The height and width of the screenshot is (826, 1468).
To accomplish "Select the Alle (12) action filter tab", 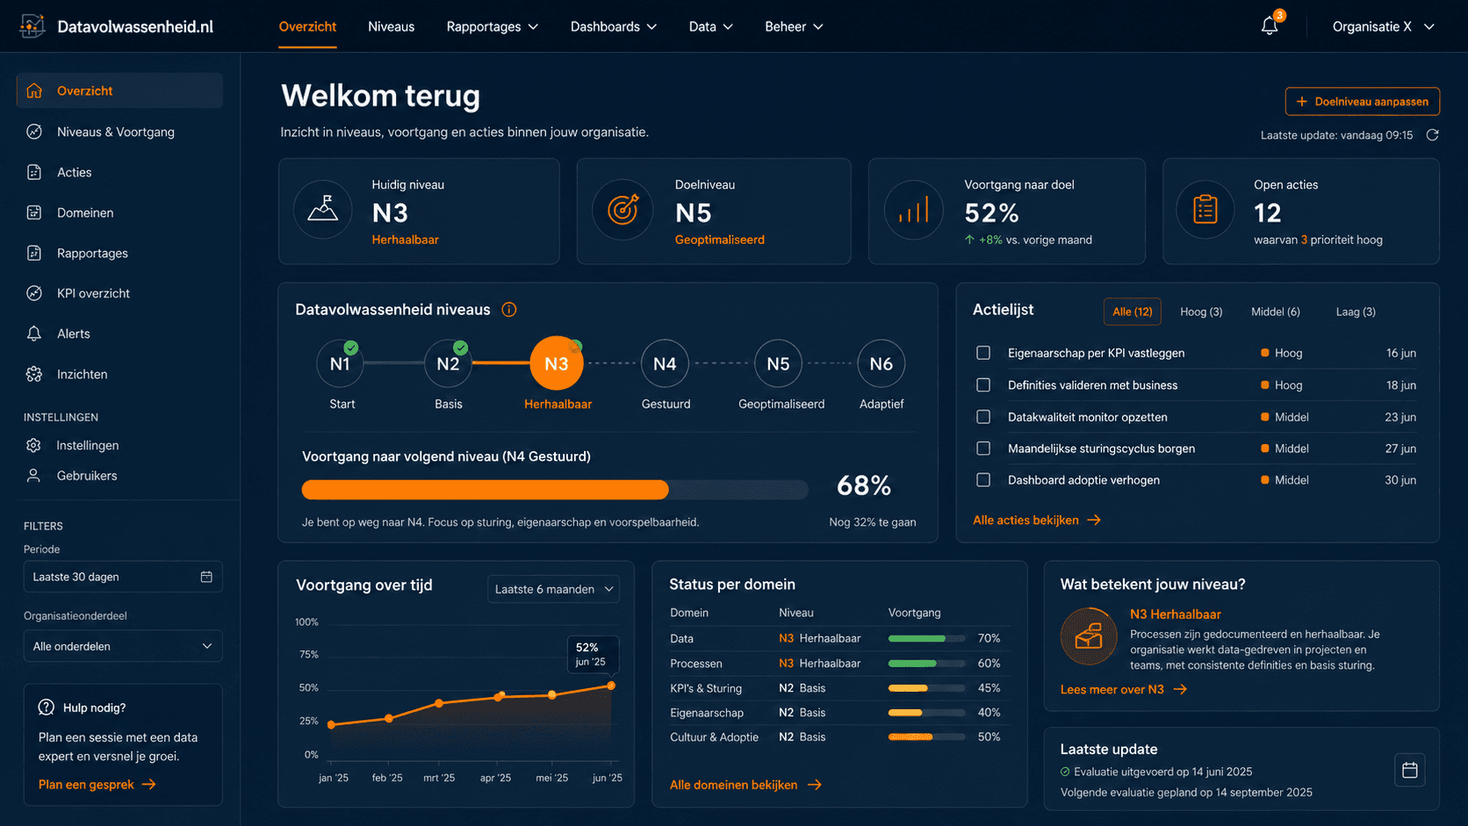I will (x=1133, y=312).
